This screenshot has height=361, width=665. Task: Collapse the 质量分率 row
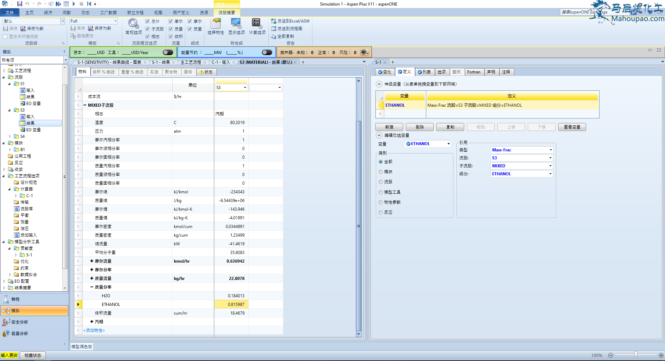(92, 287)
